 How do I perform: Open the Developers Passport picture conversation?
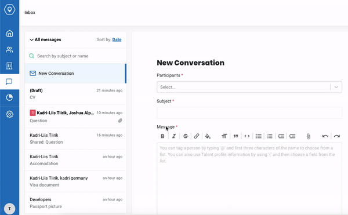tap(75, 203)
